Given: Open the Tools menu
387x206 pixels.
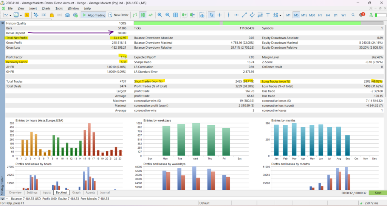Looking at the screenshot, I should 59,8.
